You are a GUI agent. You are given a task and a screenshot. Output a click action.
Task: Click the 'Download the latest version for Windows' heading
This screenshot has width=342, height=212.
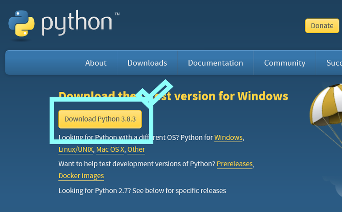(x=173, y=96)
